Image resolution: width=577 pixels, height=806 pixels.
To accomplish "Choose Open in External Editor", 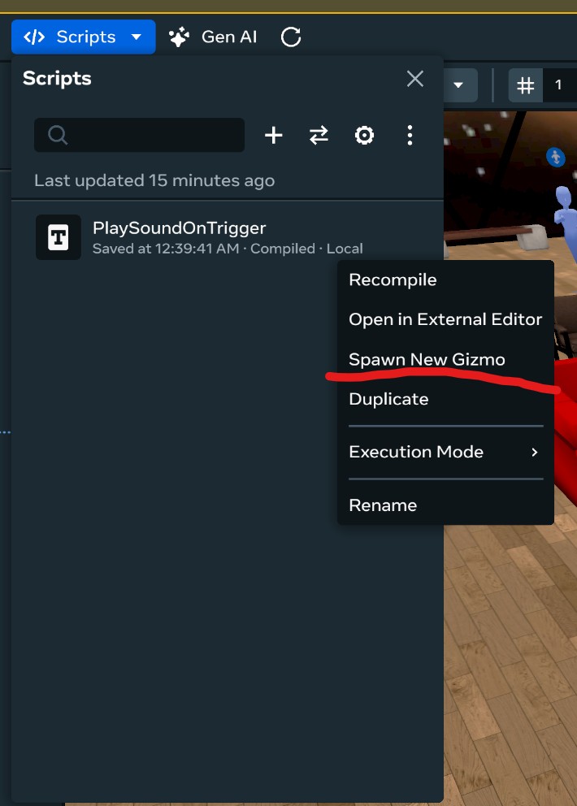I will 445,320.
